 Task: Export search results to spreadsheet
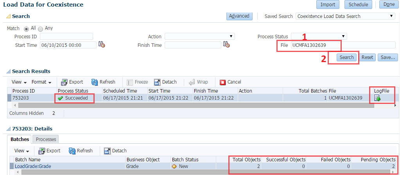pyautogui.click(x=72, y=82)
